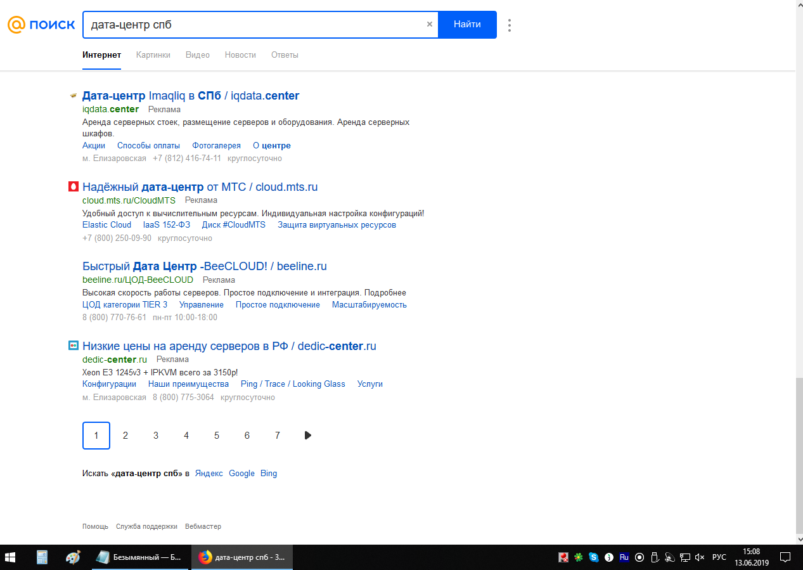Click the white circle-dot tray icon
The image size is (803, 570).
[x=639, y=557]
